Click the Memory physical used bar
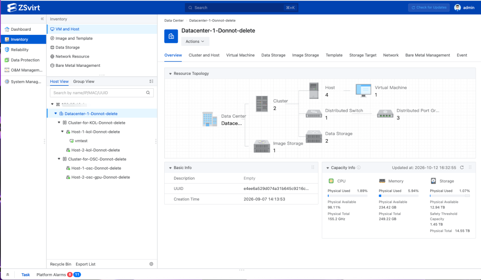The image size is (481, 280). [x=399, y=196]
